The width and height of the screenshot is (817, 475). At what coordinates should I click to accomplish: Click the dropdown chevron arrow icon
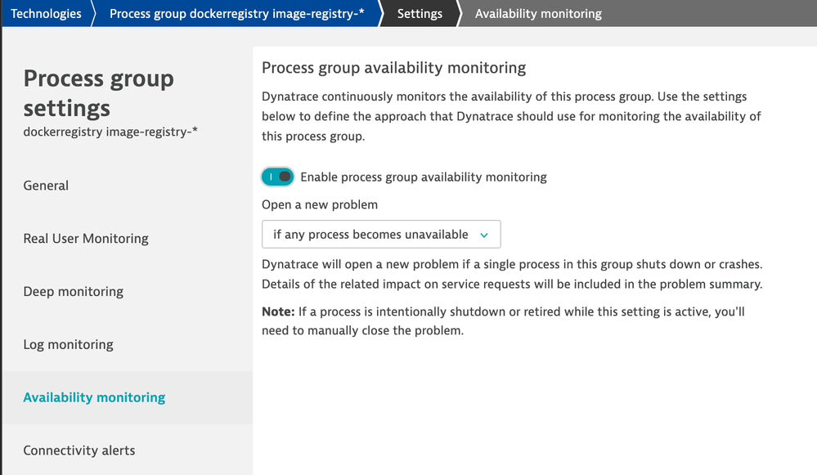[484, 235]
